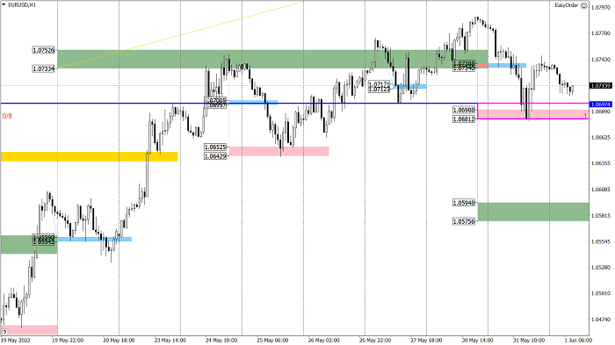
Task: Click the 20 May 18:00 time label
Action: (119, 341)
